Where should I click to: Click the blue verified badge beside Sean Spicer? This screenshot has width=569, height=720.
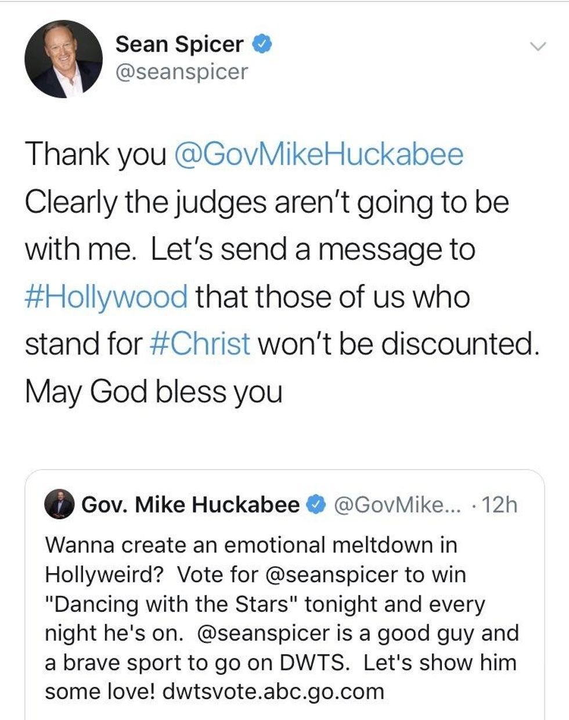click(262, 44)
